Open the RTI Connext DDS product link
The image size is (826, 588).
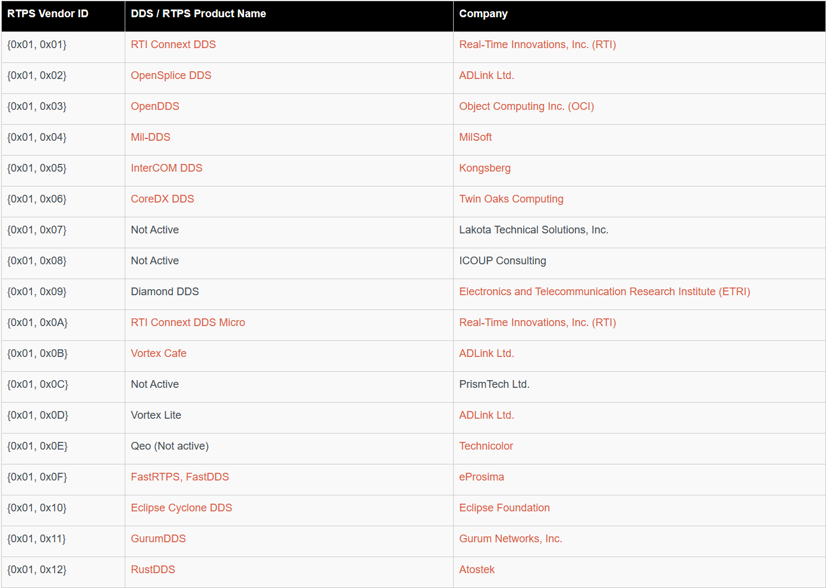click(x=173, y=45)
